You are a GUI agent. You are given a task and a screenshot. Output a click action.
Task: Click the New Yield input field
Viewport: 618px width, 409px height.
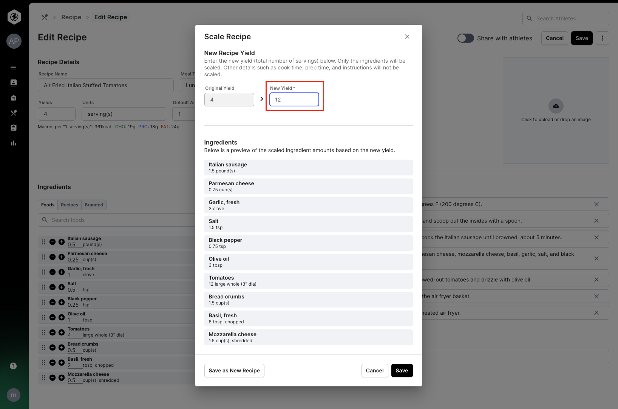coord(294,100)
